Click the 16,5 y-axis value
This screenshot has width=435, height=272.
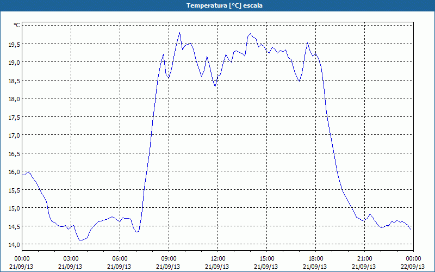(x=14, y=153)
